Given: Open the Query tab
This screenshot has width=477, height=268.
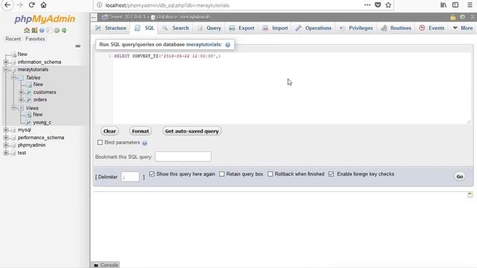Looking at the screenshot, I should pos(209,28).
